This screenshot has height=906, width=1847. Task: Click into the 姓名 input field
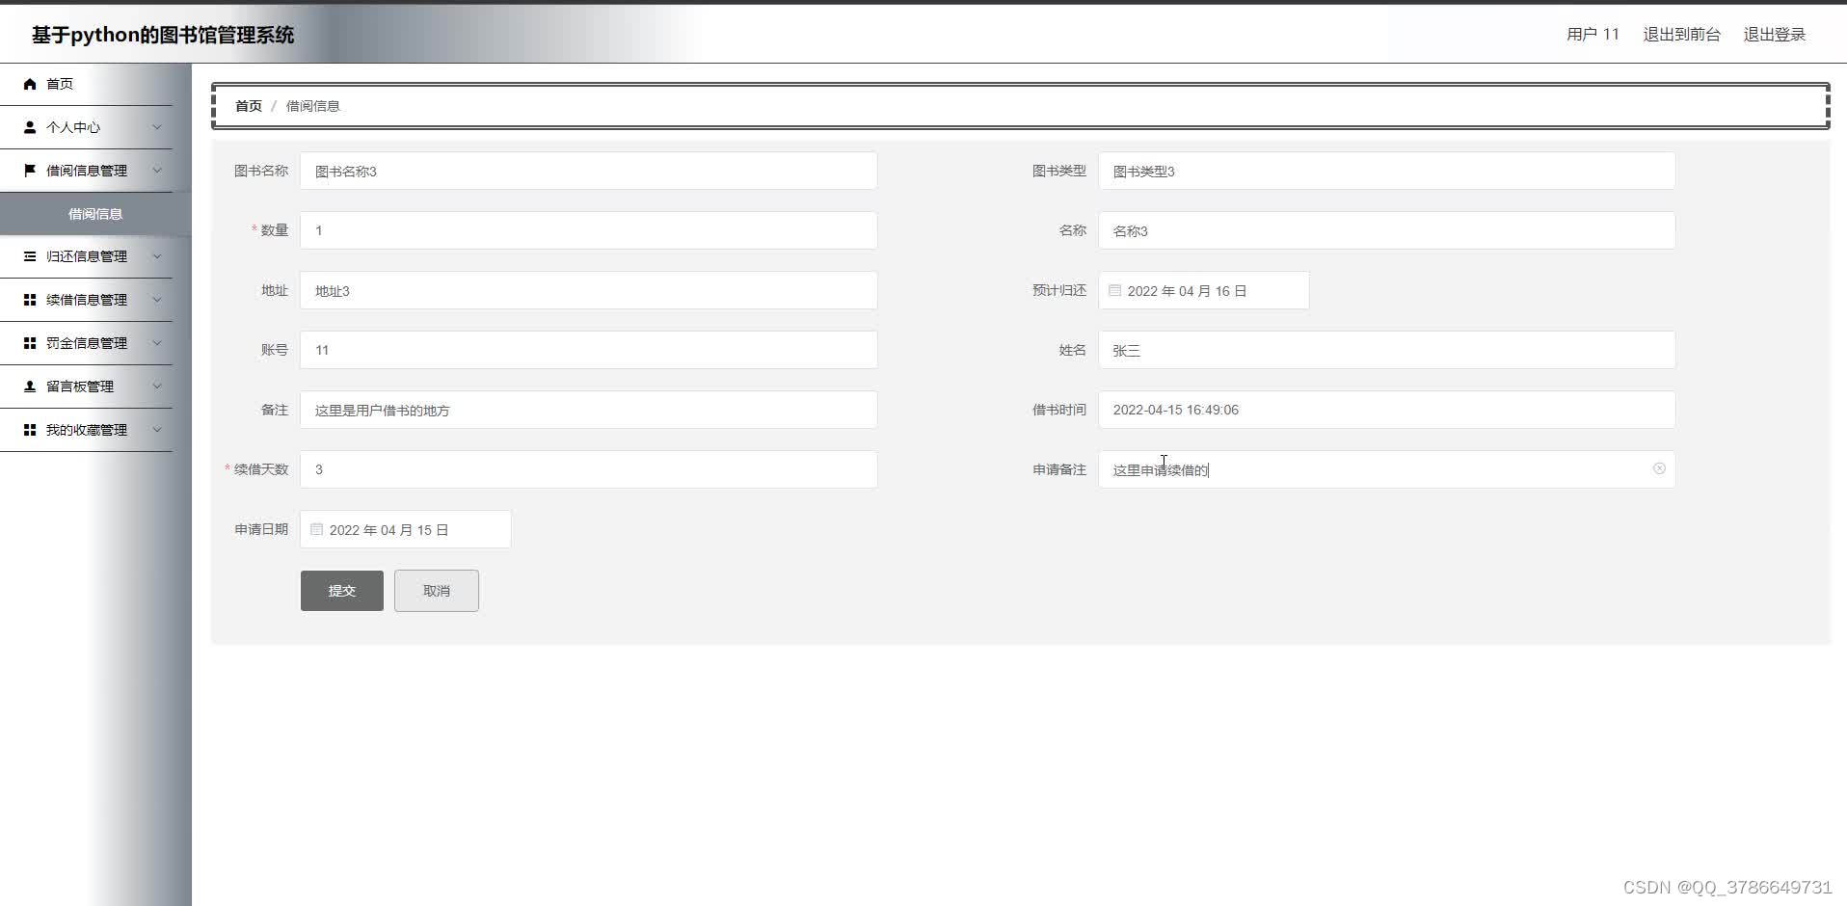pos(1386,350)
